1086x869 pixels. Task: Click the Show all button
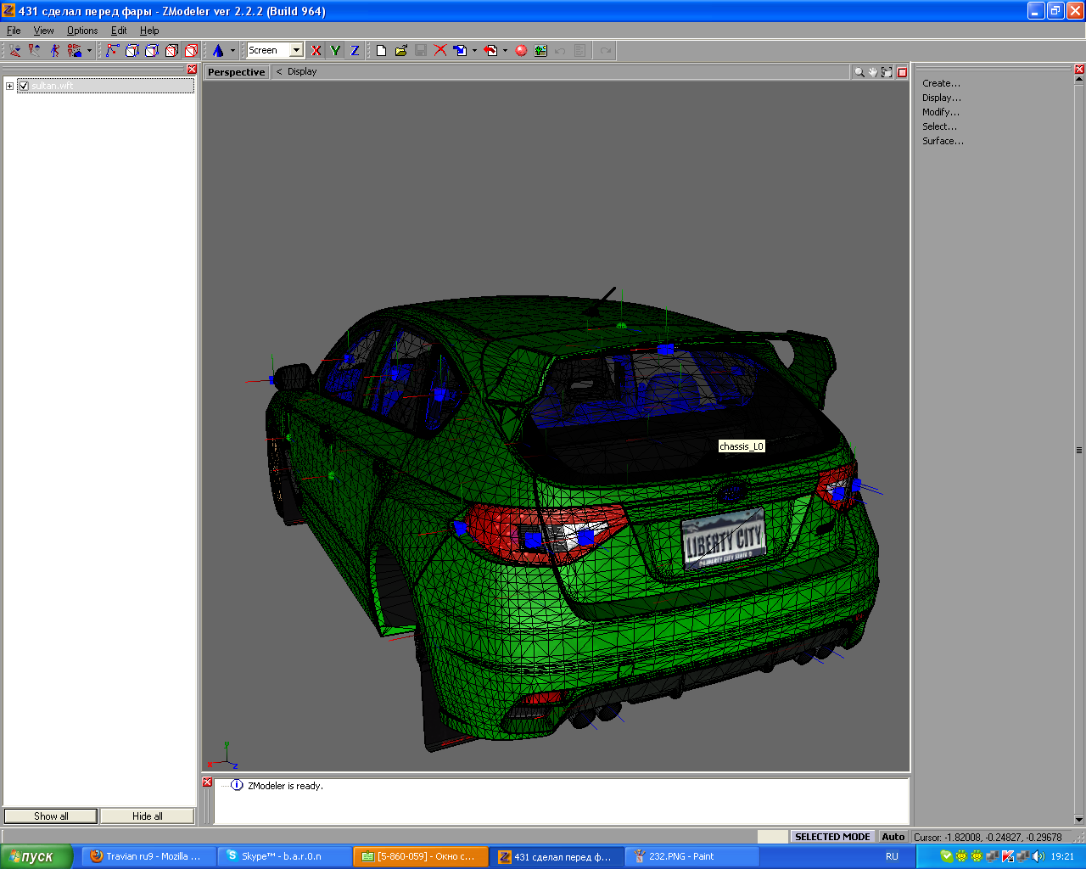click(51, 816)
